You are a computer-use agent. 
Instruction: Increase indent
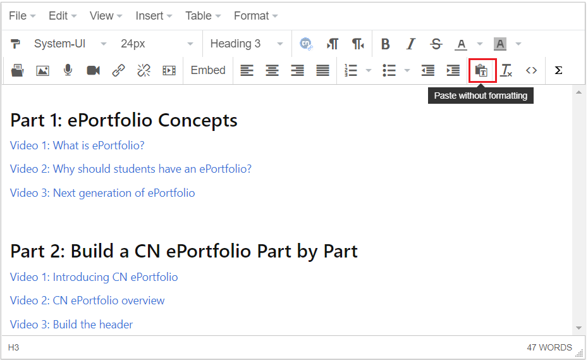click(x=453, y=70)
